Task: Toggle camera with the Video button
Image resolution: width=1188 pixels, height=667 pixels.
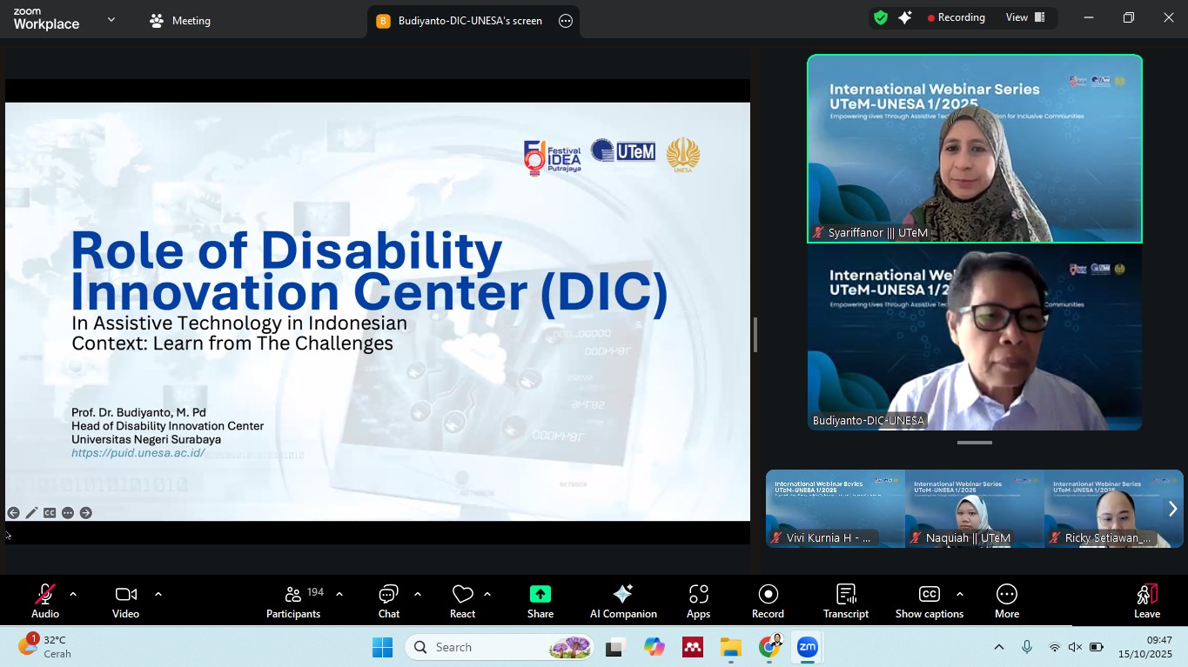Action: 125,601
